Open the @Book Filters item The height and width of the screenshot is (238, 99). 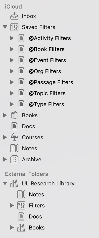(47, 49)
